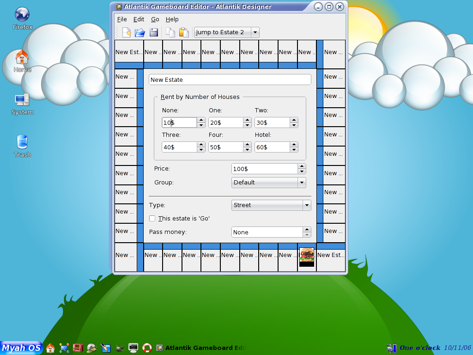Click the None rent field showing 10$
Viewport: 473px width, 355px height.
point(179,122)
